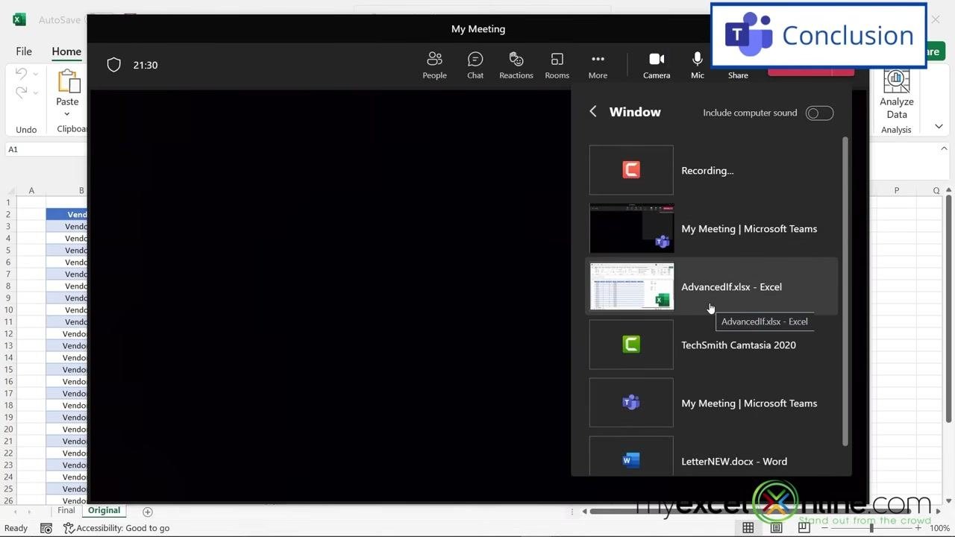
Task: Add a new sheet with plus icon
Action: [147, 512]
